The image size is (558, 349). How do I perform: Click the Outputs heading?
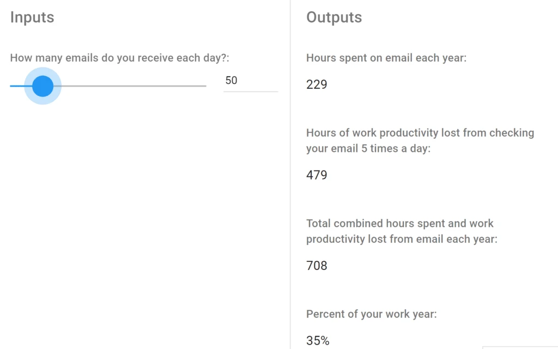click(x=333, y=17)
